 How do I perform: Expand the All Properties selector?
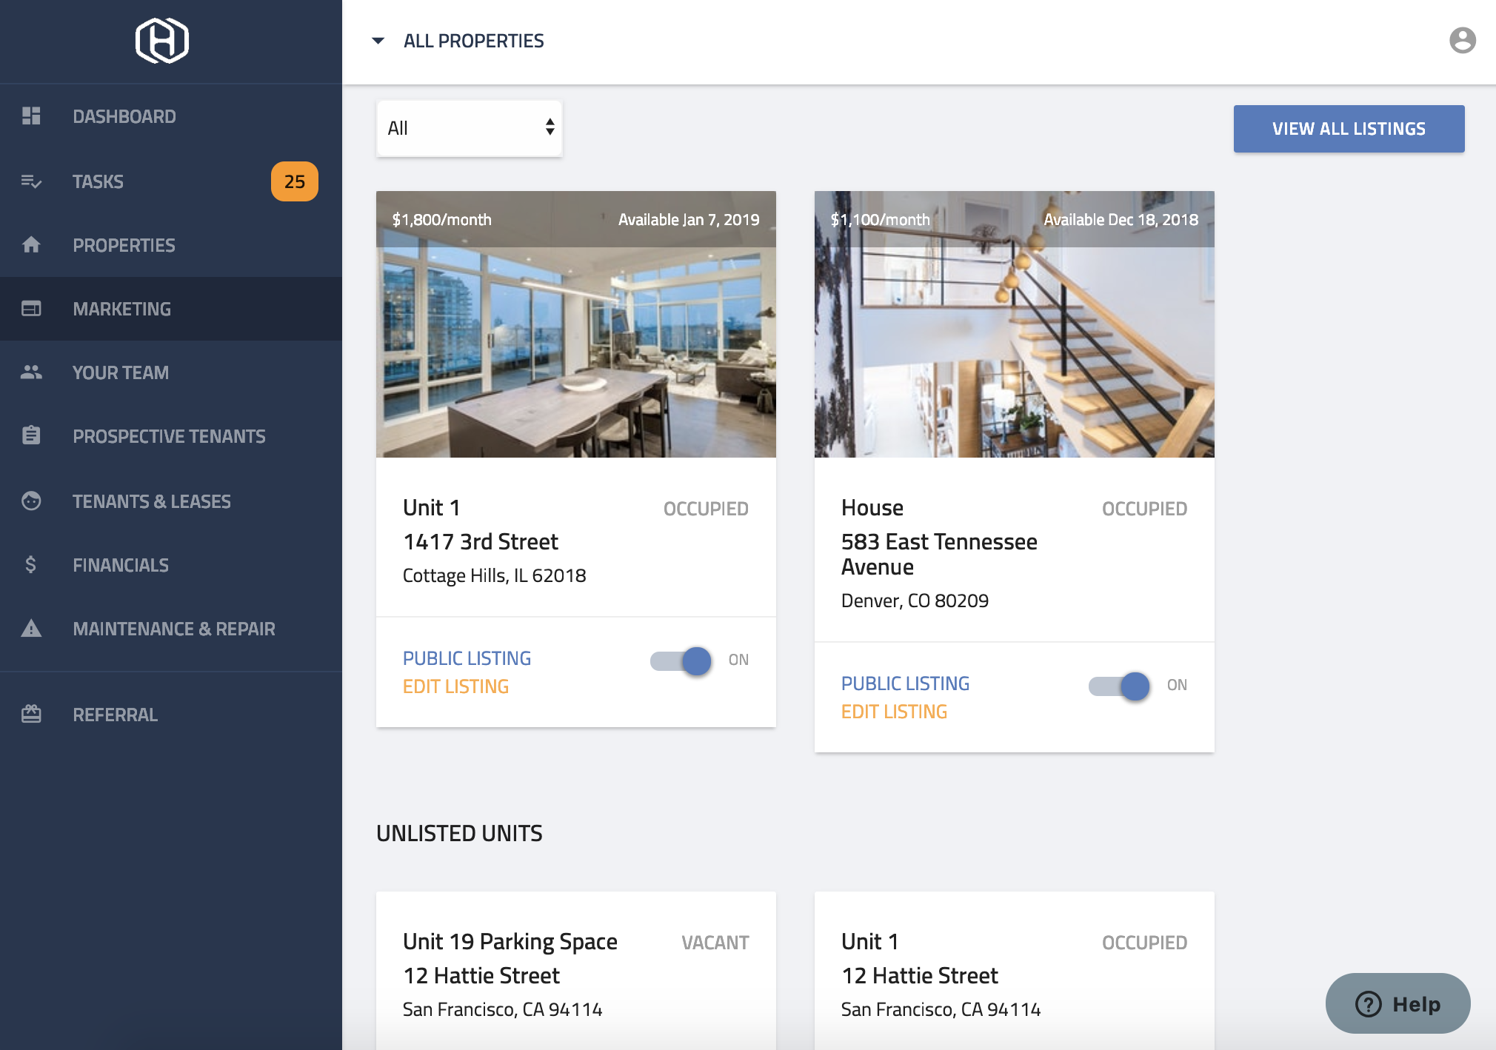tap(473, 41)
